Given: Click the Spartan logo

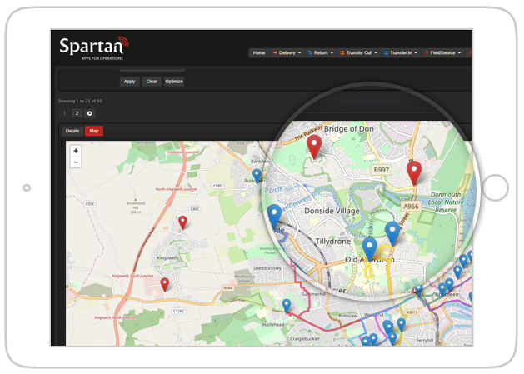Looking at the screenshot, I should pos(94,48).
